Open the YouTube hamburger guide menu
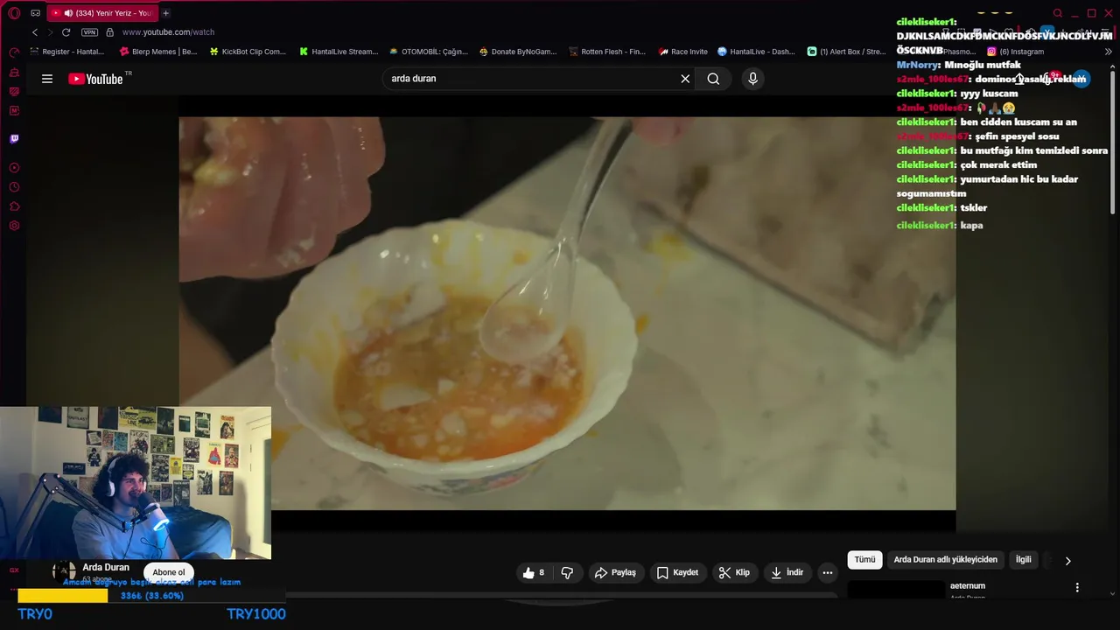 [x=47, y=79]
